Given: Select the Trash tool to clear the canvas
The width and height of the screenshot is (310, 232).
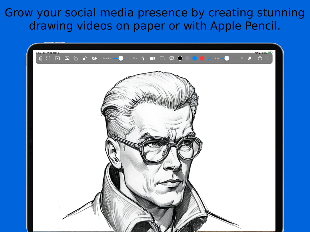Looking at the screenshot, I should point(41,58).
